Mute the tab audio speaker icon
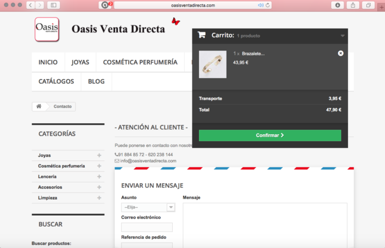Screen dimensions: 385x248 [x=260, y=5]
